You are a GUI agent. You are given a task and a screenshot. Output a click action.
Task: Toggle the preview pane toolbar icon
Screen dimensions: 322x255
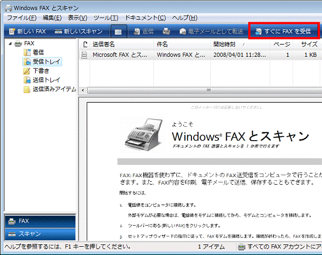pyautogui.click(x=118, y=32)
